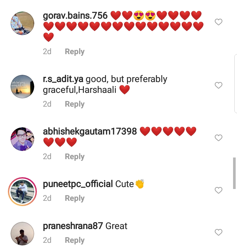
Task: View puneetpc_official's story from ringed avatar
Action: coord(22,192)
